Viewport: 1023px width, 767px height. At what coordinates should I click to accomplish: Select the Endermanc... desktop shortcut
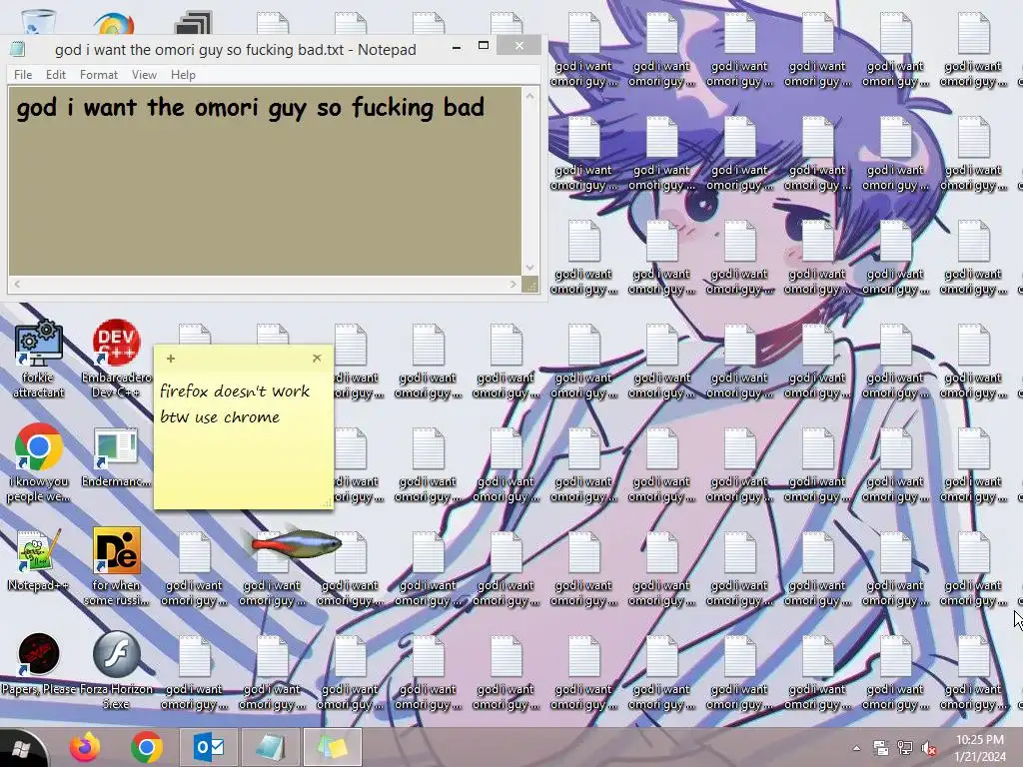point(116,456)
